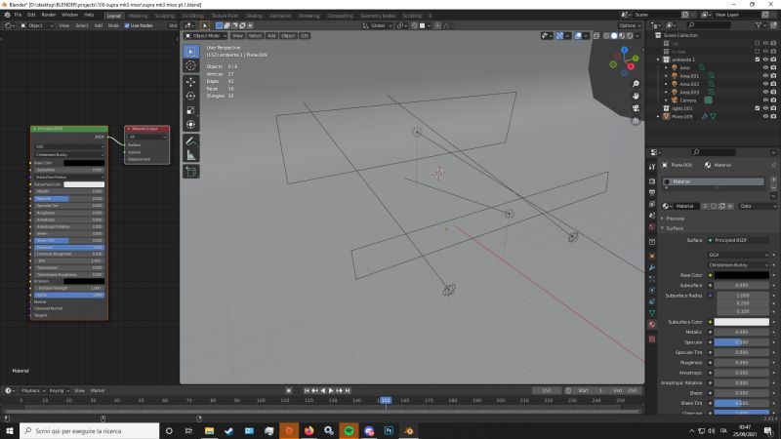The height and width of the screenshot is (439, 781).
Task: Open the File menu
Action: coord(18,15)
